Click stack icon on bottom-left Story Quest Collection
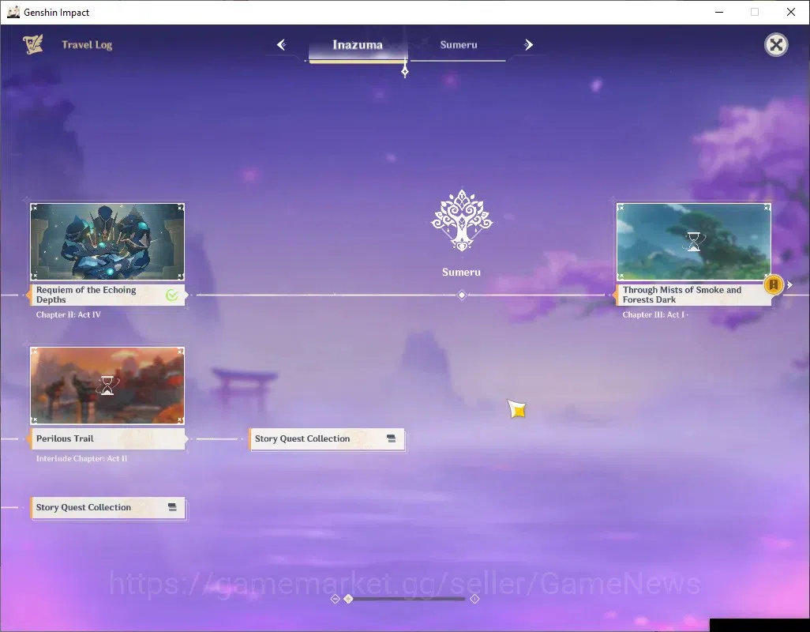Screen dimensions: 810x632 pyautogui.click(x=173, y=507)
